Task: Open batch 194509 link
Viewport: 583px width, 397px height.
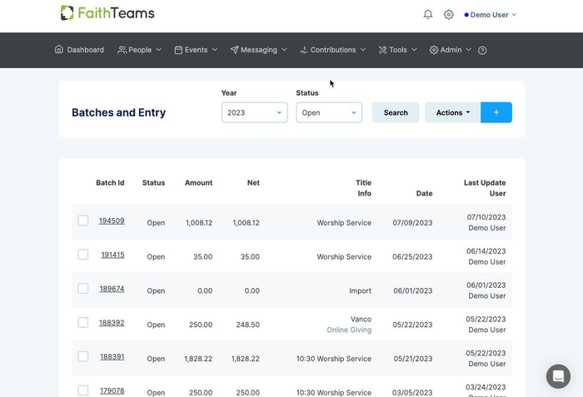Action: point(112,221)
